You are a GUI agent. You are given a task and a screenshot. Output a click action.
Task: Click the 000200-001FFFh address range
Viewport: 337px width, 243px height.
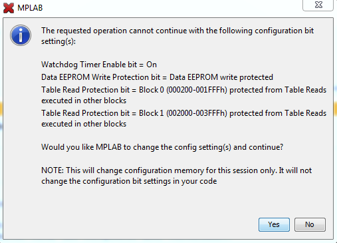197,90
